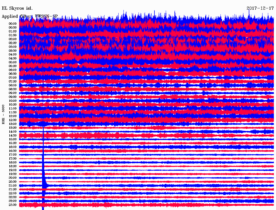
Task: Select the 21:30 time label
Action: click(13, 190)
